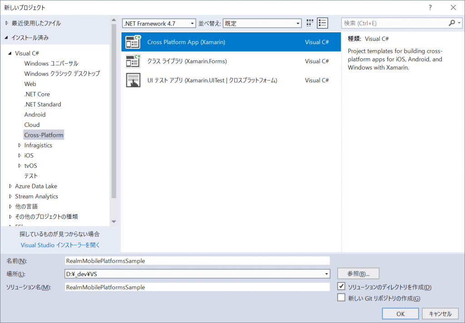Select the Cross-Platform category
The image size is (465, 323).
44,135
